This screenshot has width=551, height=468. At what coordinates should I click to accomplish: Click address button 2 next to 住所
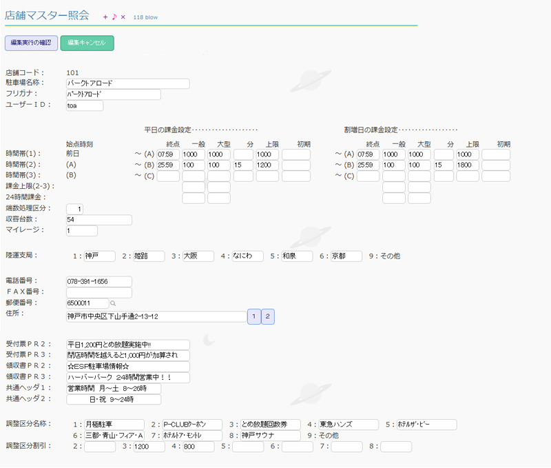(268, 316)
